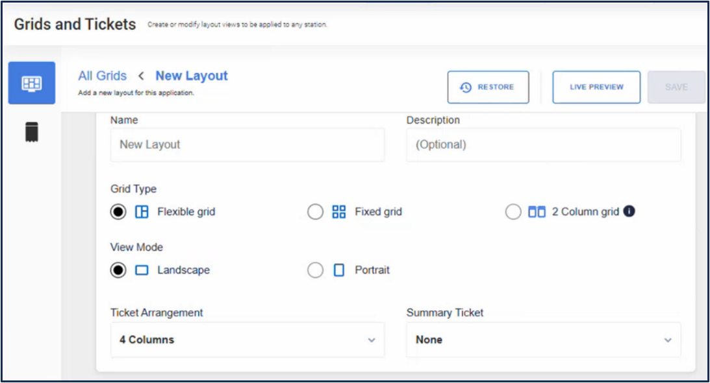Click the RESTORE button
Viewport: 710px width, 383px height.
click(x=488, y=87)
